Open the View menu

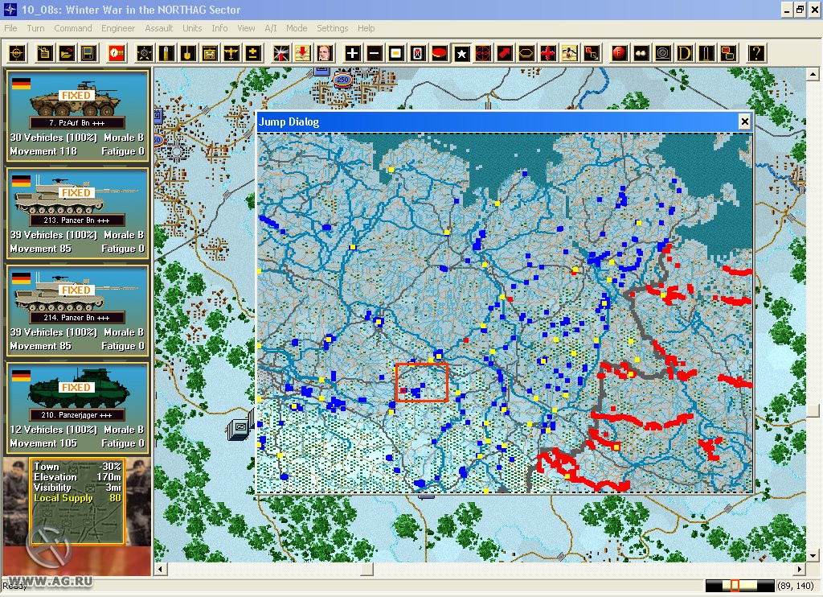coord(246,28)
